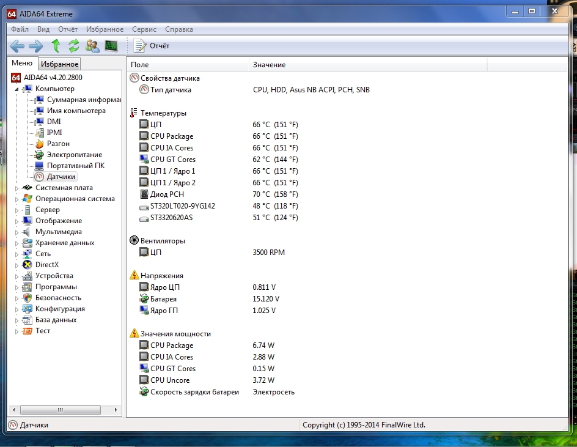Click the tree horizontal scrollbar thumb
577x447 pixels.
(61, 410)
